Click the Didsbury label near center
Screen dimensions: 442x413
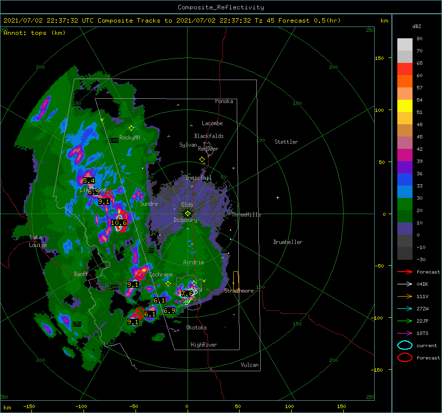(x=186, y=220)
